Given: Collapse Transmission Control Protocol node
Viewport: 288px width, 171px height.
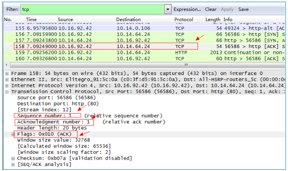Looking at the screenshot, I should 7,92.
